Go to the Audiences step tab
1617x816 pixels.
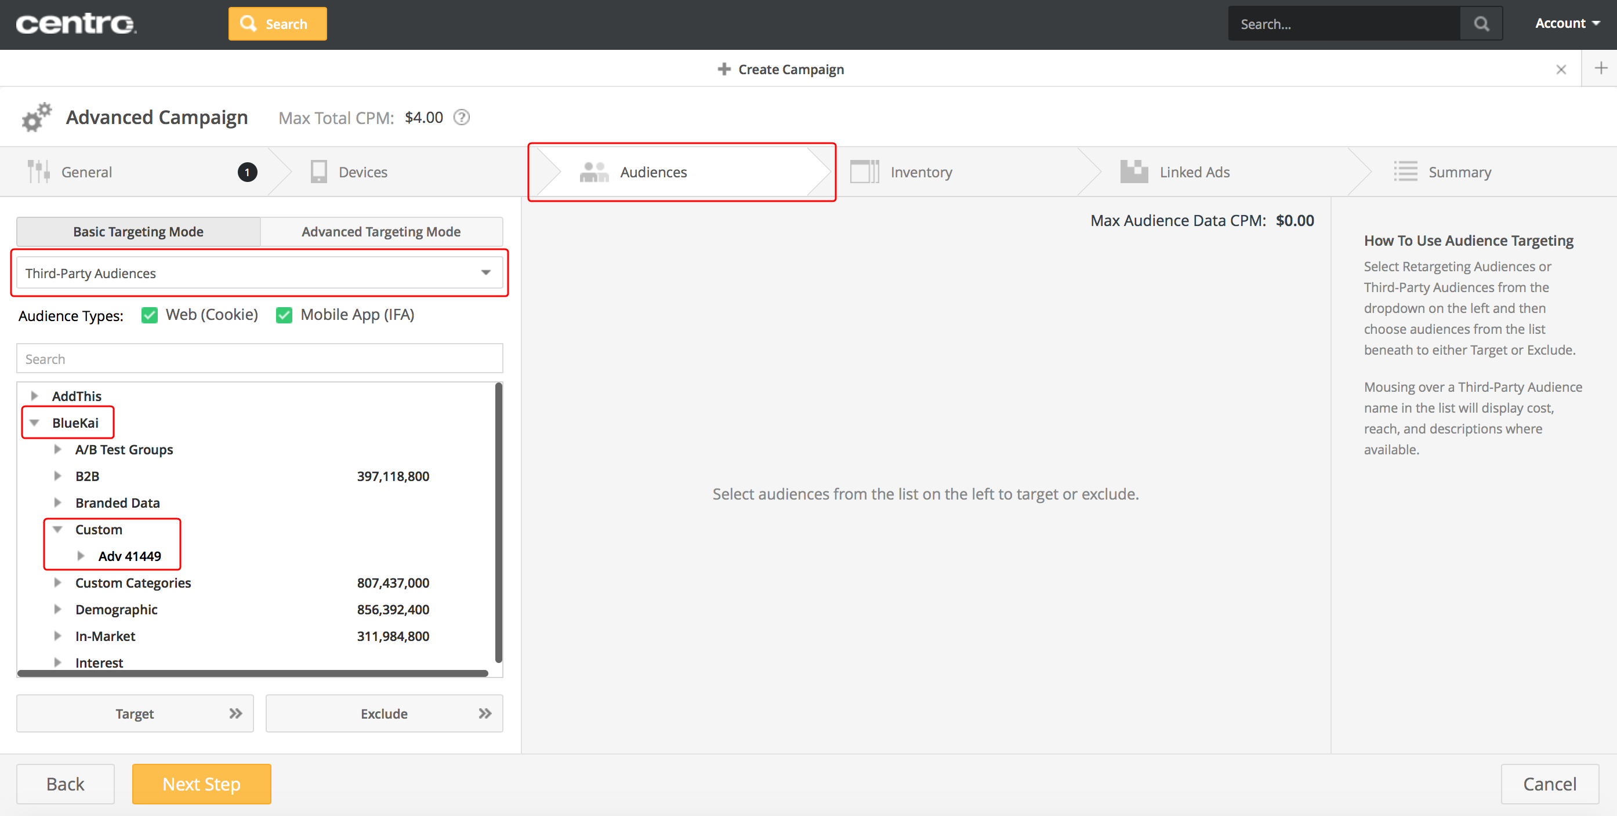click(x=653, y=172)
